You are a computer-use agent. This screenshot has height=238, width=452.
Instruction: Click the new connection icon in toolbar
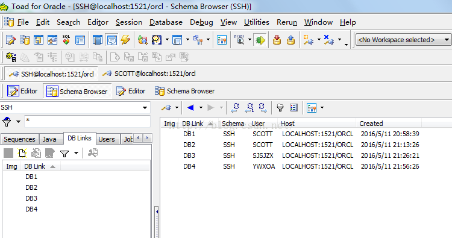309,40
